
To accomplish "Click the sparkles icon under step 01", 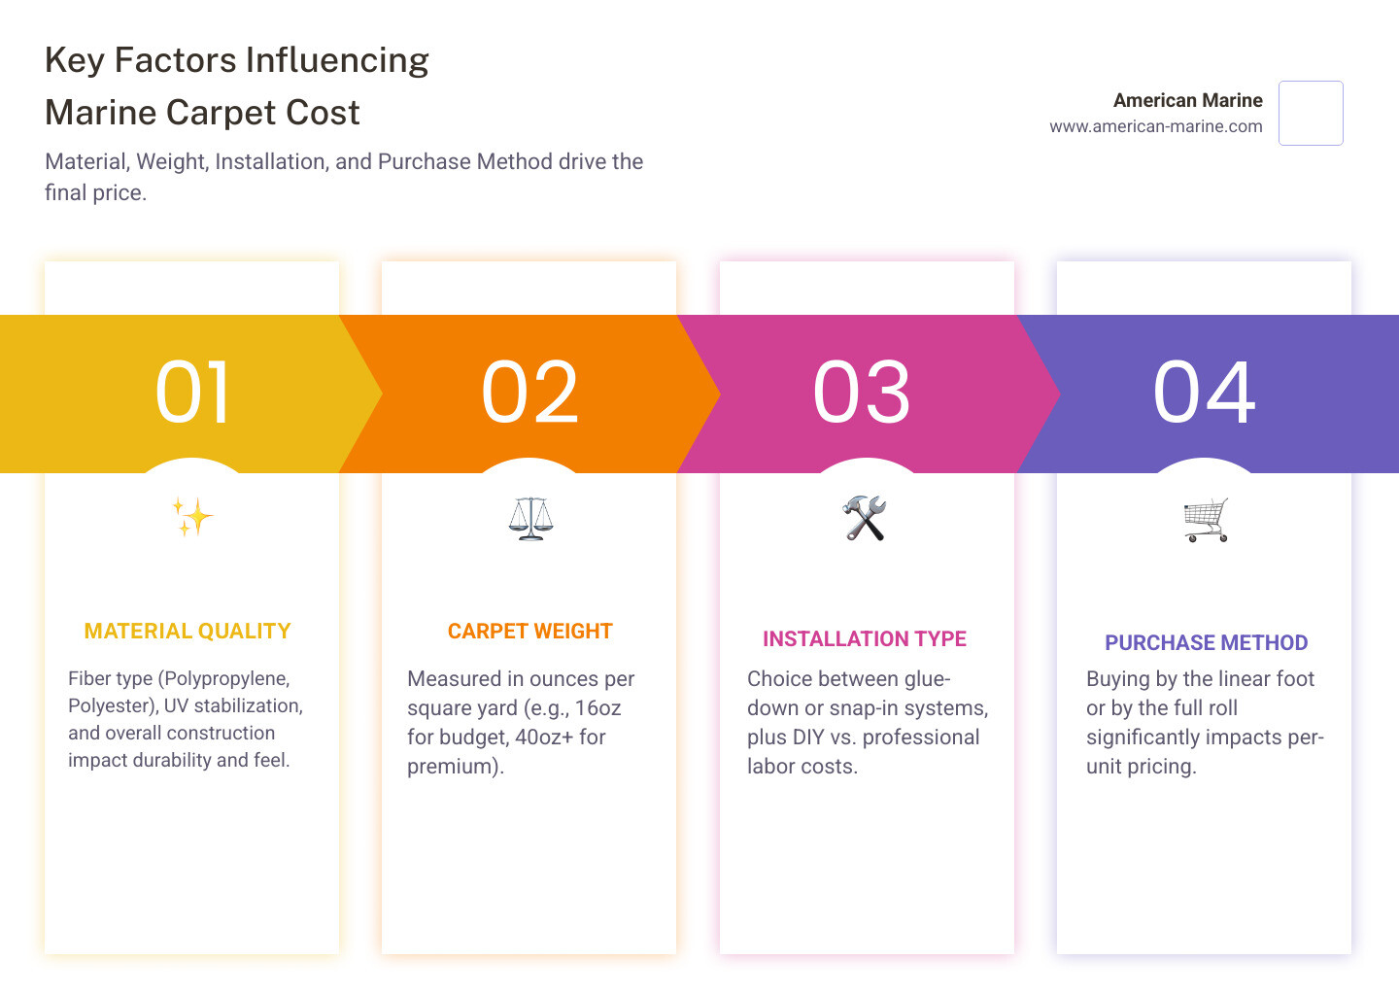I will [x=192, y=517].
